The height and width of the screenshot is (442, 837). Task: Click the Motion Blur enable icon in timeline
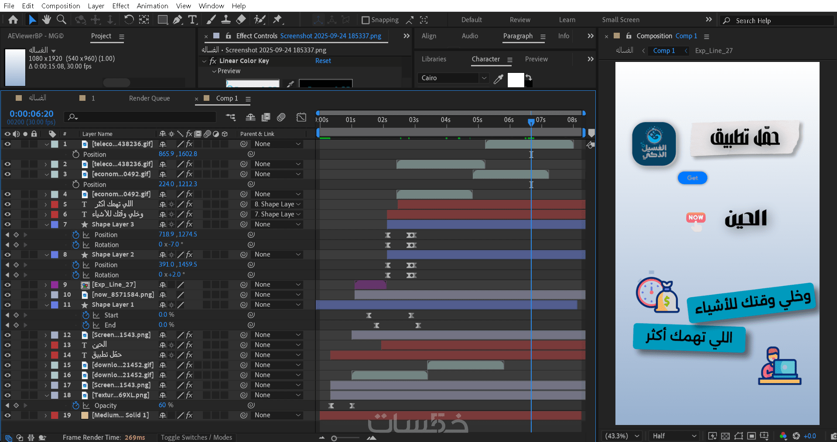(x=281, y=117)
